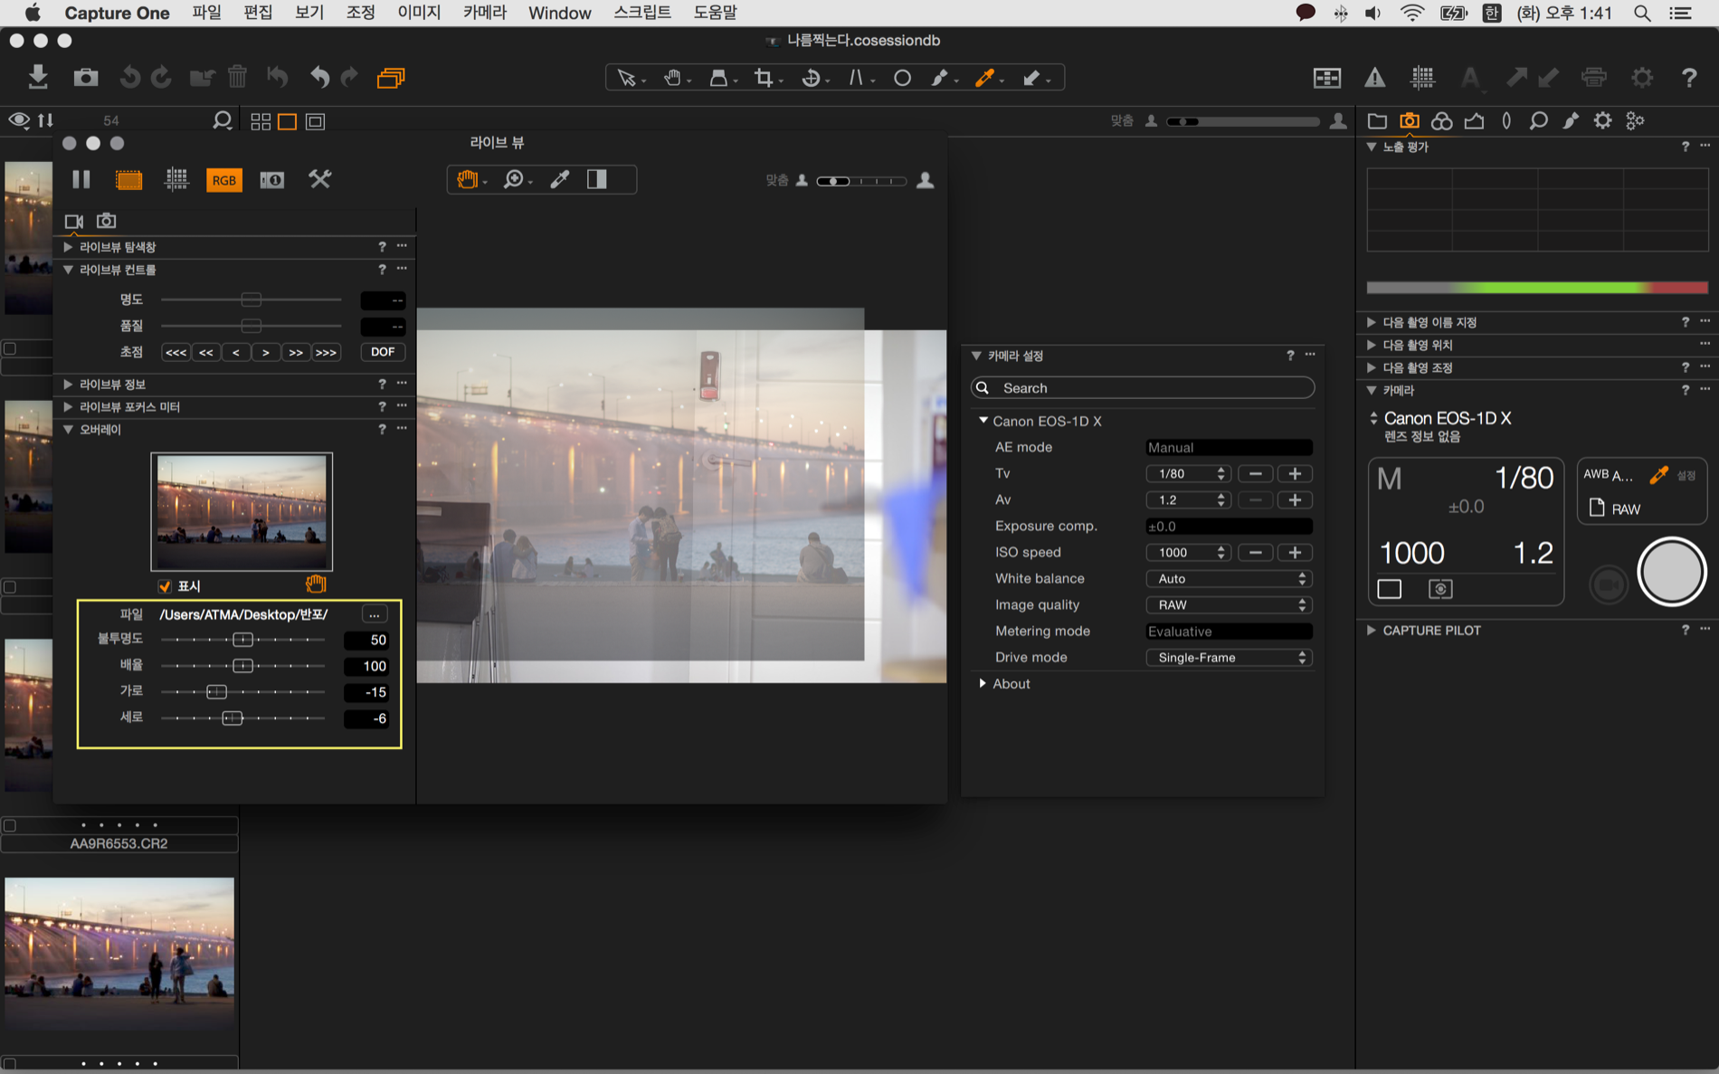
Task: Open the live view tools wrench icon
Action: coord(319,179)
